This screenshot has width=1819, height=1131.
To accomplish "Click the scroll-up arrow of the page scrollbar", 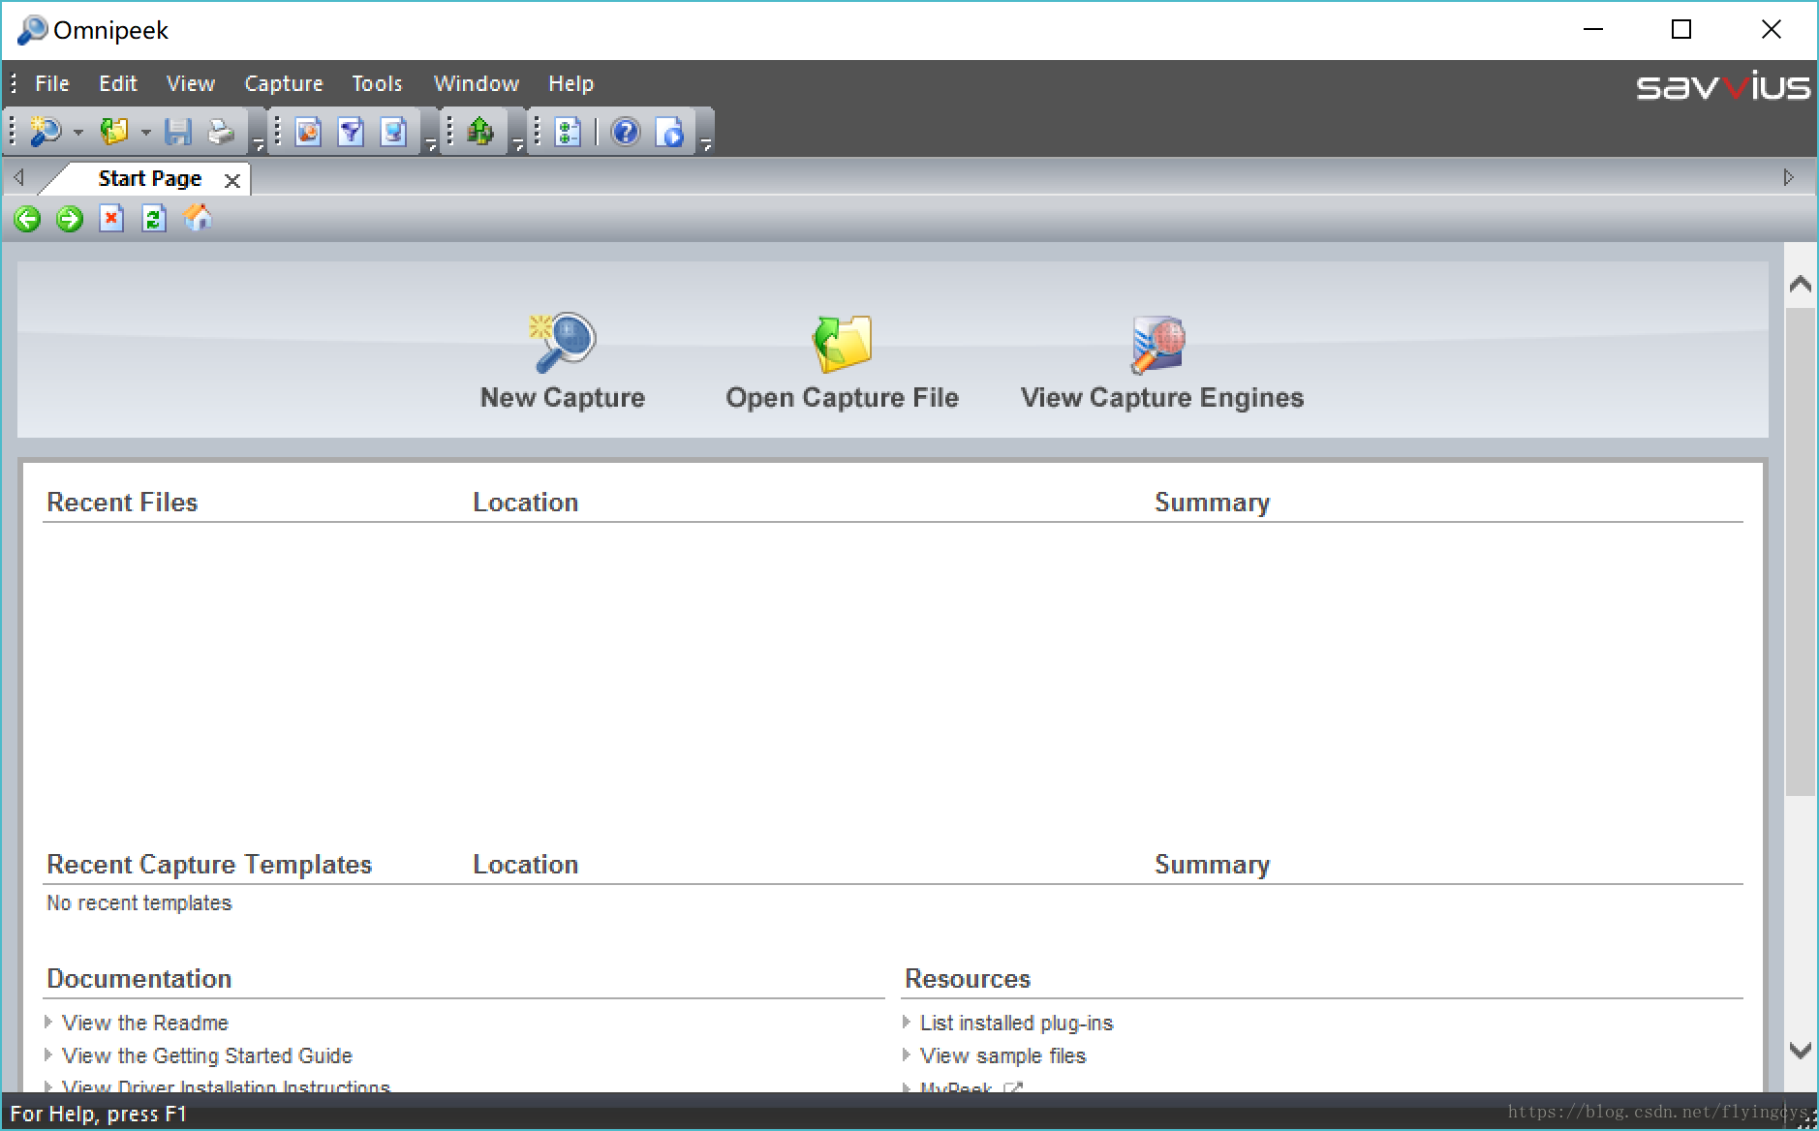I will [x=1801, y=285].
